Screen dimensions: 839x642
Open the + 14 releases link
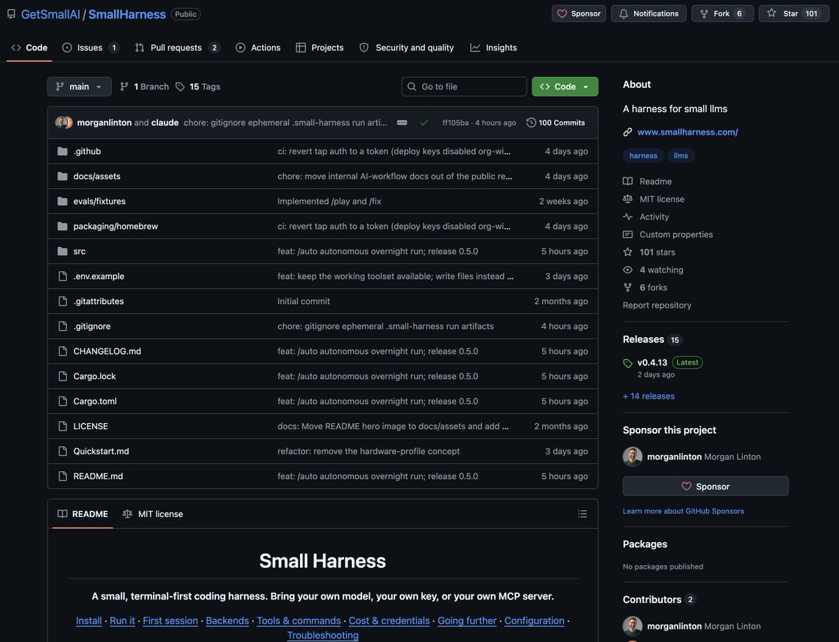pos(649,396)
